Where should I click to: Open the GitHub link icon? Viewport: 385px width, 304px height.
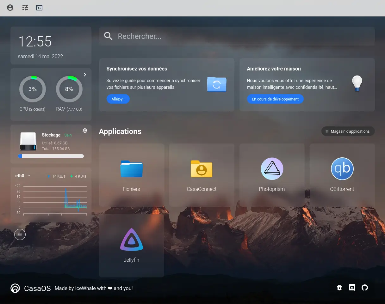click(365, 288)
